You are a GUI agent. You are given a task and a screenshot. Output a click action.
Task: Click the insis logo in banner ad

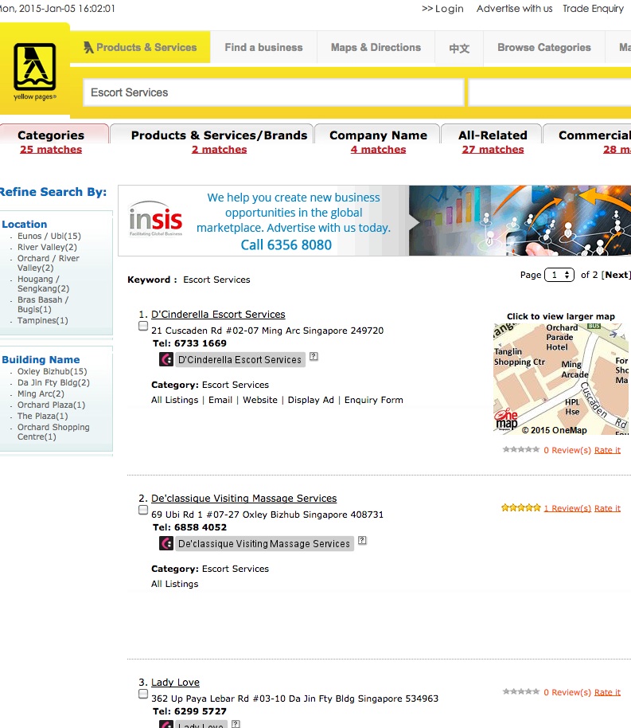click(156, 219)
